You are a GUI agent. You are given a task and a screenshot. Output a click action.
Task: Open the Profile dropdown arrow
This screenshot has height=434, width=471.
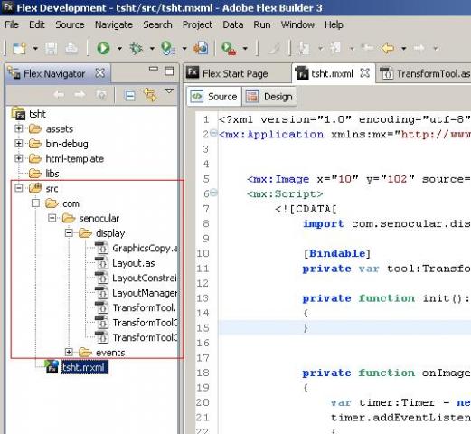tap(184, 48)
